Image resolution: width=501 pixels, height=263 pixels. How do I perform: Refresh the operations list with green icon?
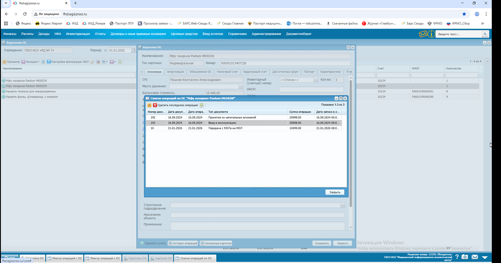[x=202, y=105]
